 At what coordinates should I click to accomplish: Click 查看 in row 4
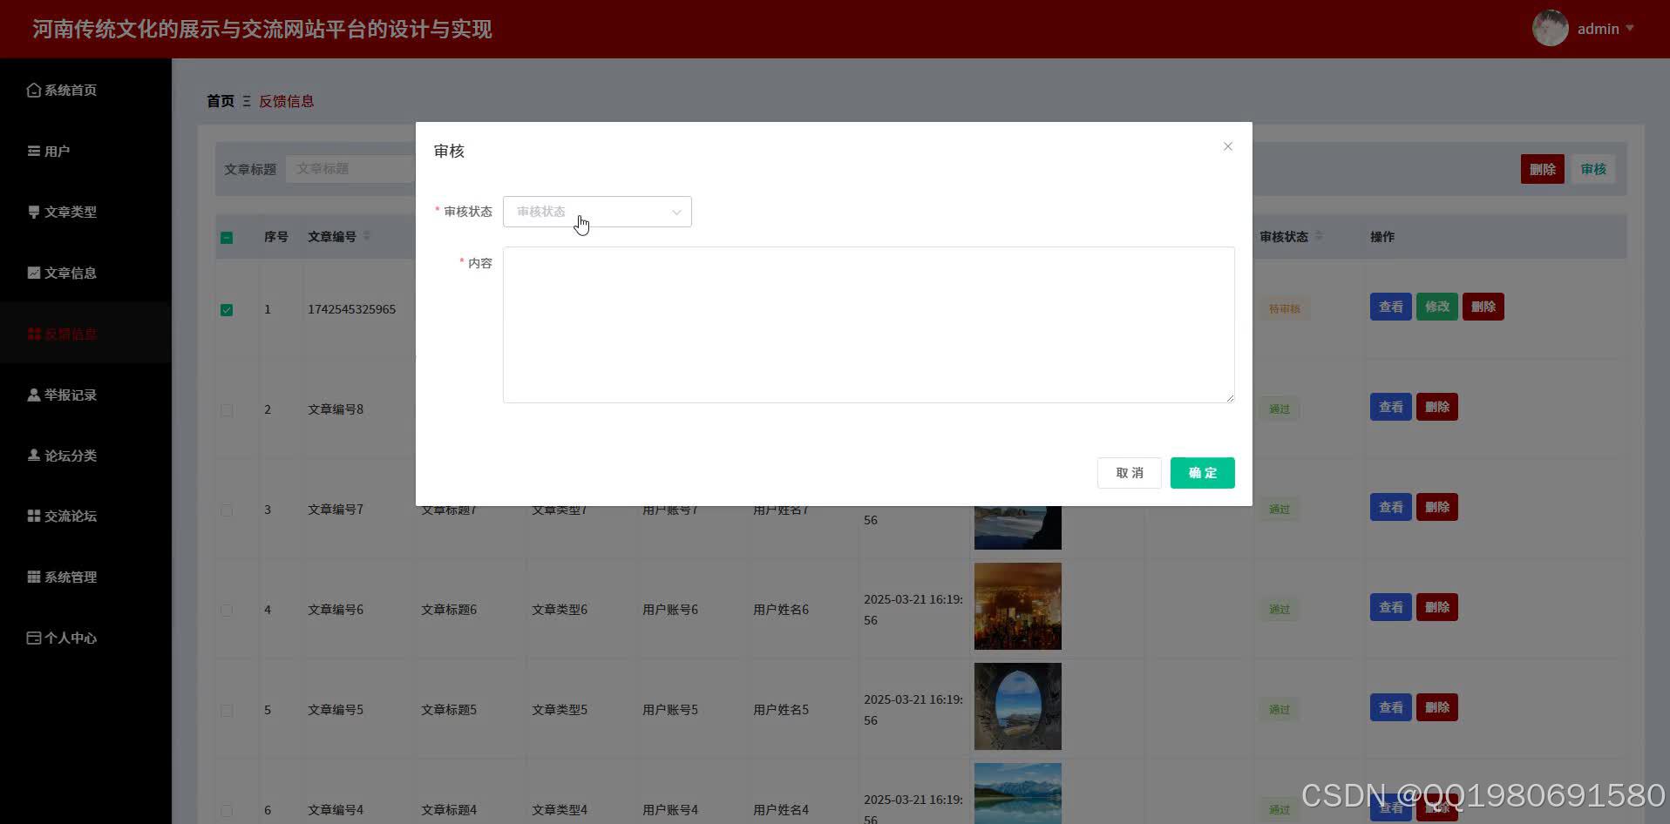click(x=1390, y=607)
